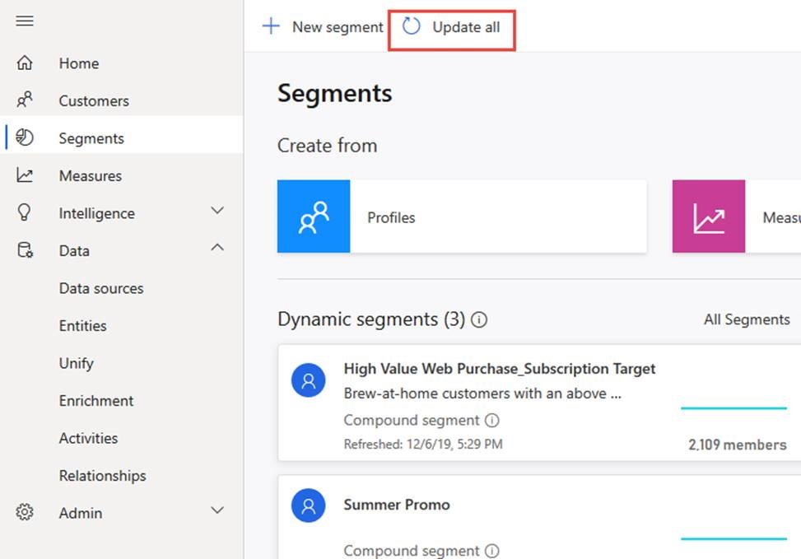Open the All Segments dropdown

pos(746,319)
